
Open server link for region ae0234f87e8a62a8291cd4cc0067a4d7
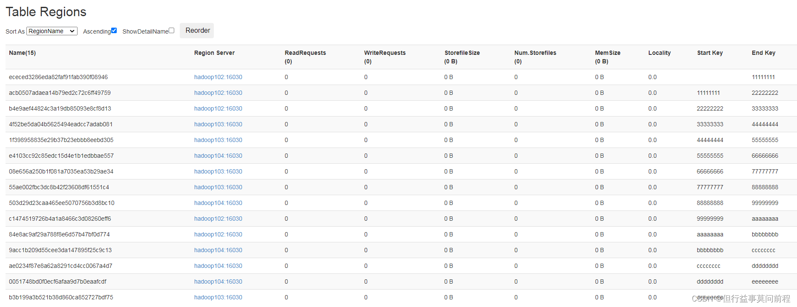pos(218,266)
